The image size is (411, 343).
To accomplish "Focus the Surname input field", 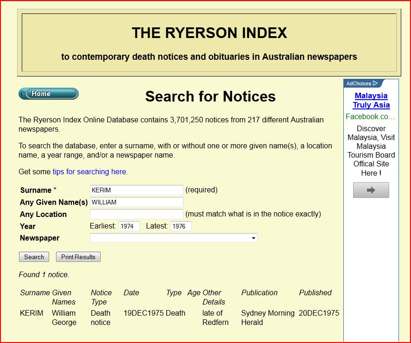I will point(136,190).
